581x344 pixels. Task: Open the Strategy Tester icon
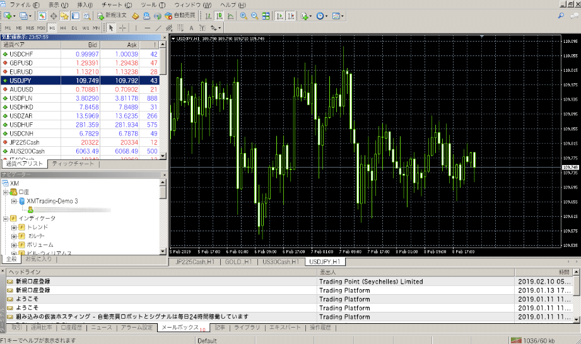click(86, 16)
